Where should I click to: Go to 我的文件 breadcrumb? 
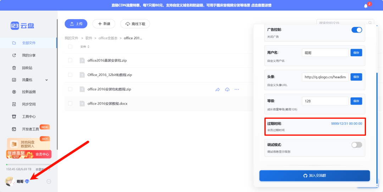71,38
